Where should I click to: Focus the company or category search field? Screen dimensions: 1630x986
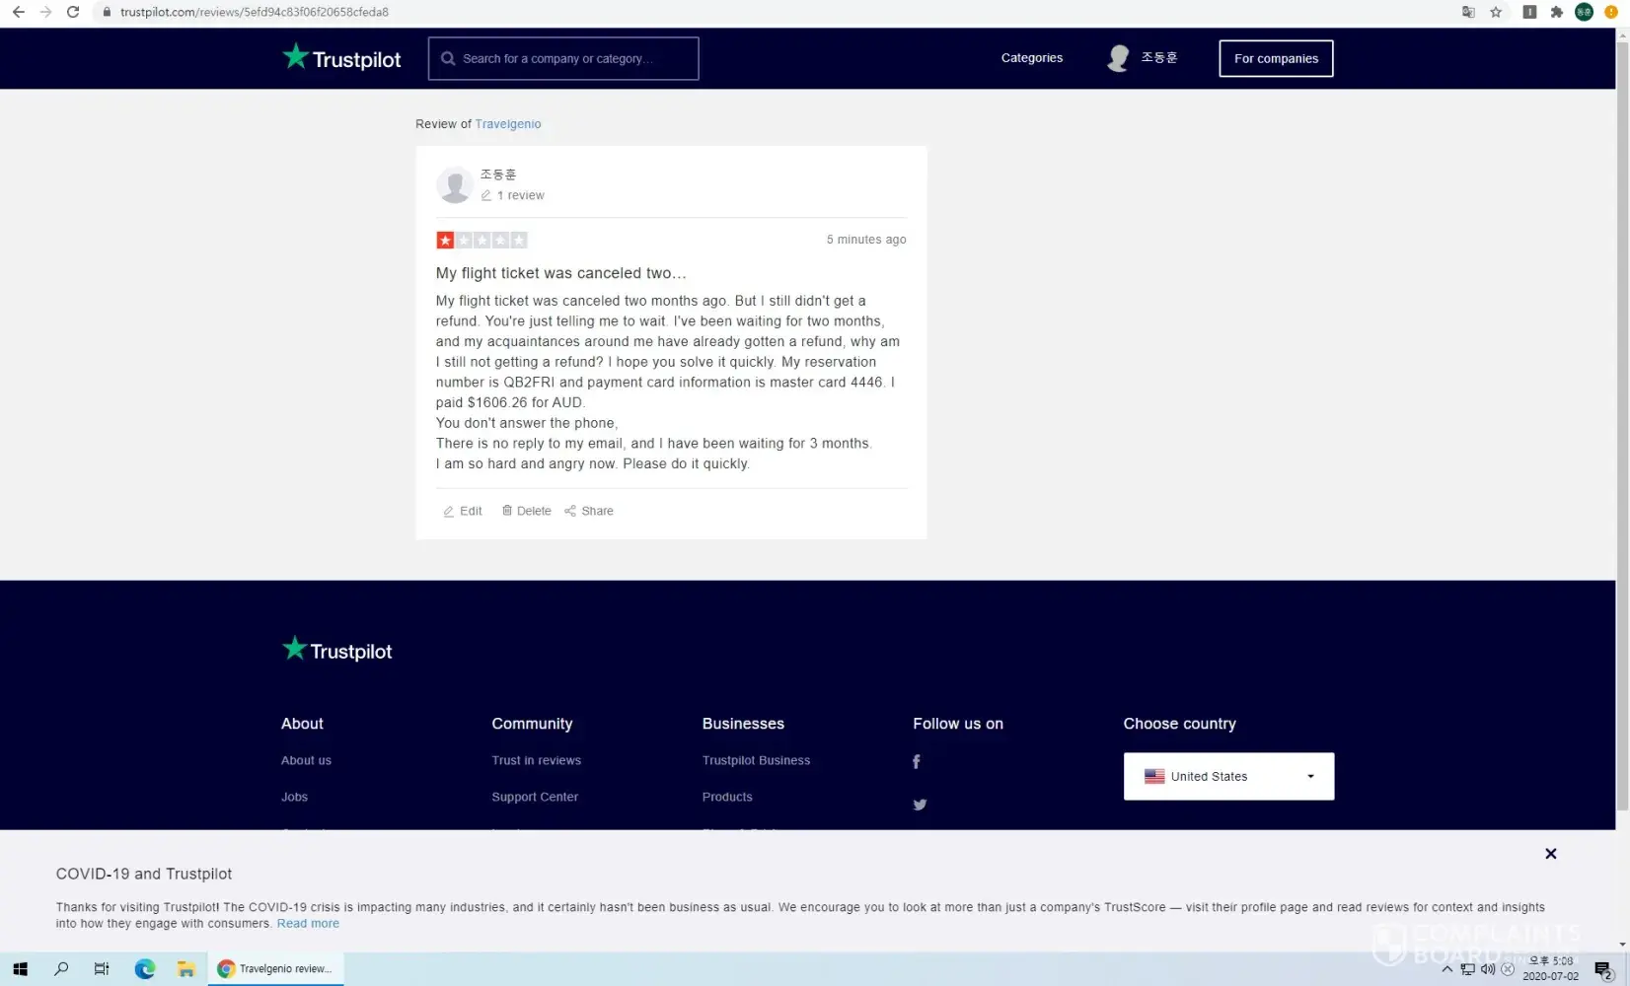pyautogui.click(x=563, y=58)
